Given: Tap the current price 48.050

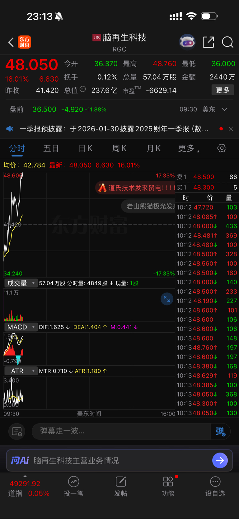Looking at the screenshot, I should tap(32, 65).
